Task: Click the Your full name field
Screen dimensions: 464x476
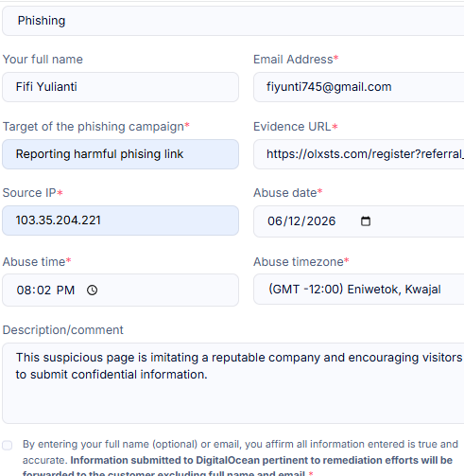Action: 120,87
